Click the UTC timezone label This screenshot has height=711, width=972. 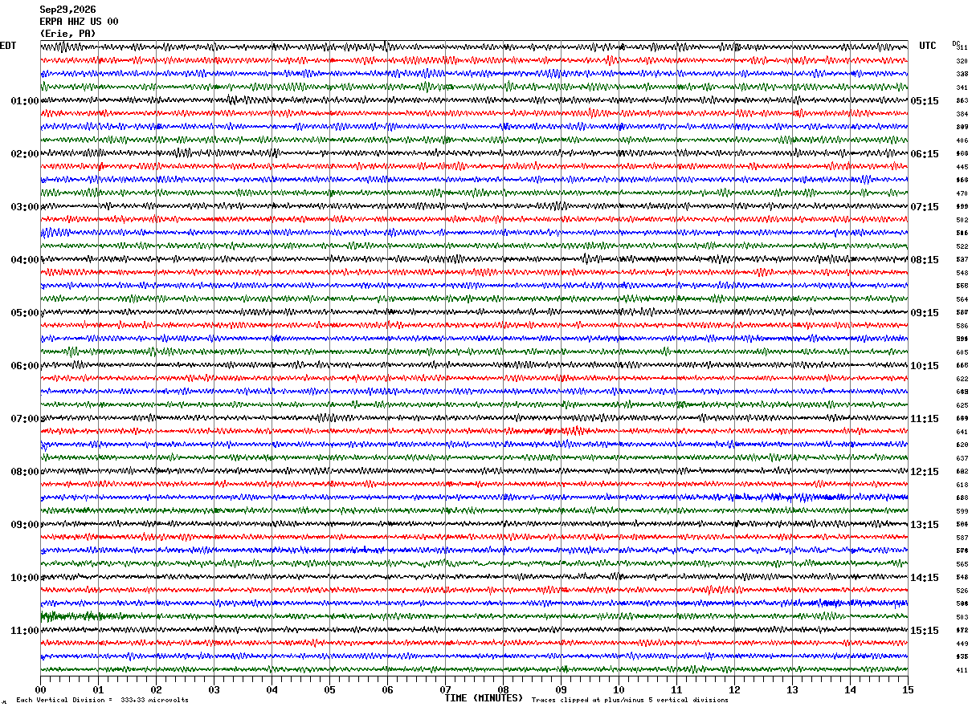928,46
